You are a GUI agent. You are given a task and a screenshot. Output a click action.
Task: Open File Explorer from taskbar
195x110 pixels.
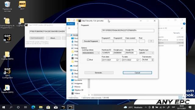[41, 107]
